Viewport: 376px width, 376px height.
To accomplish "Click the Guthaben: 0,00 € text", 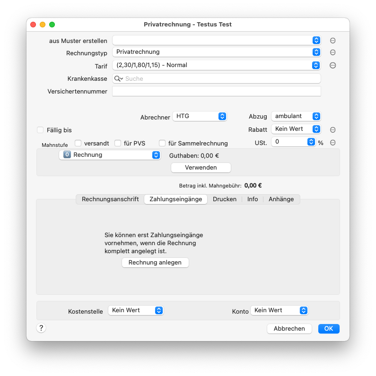I will [x=194, y=156].
